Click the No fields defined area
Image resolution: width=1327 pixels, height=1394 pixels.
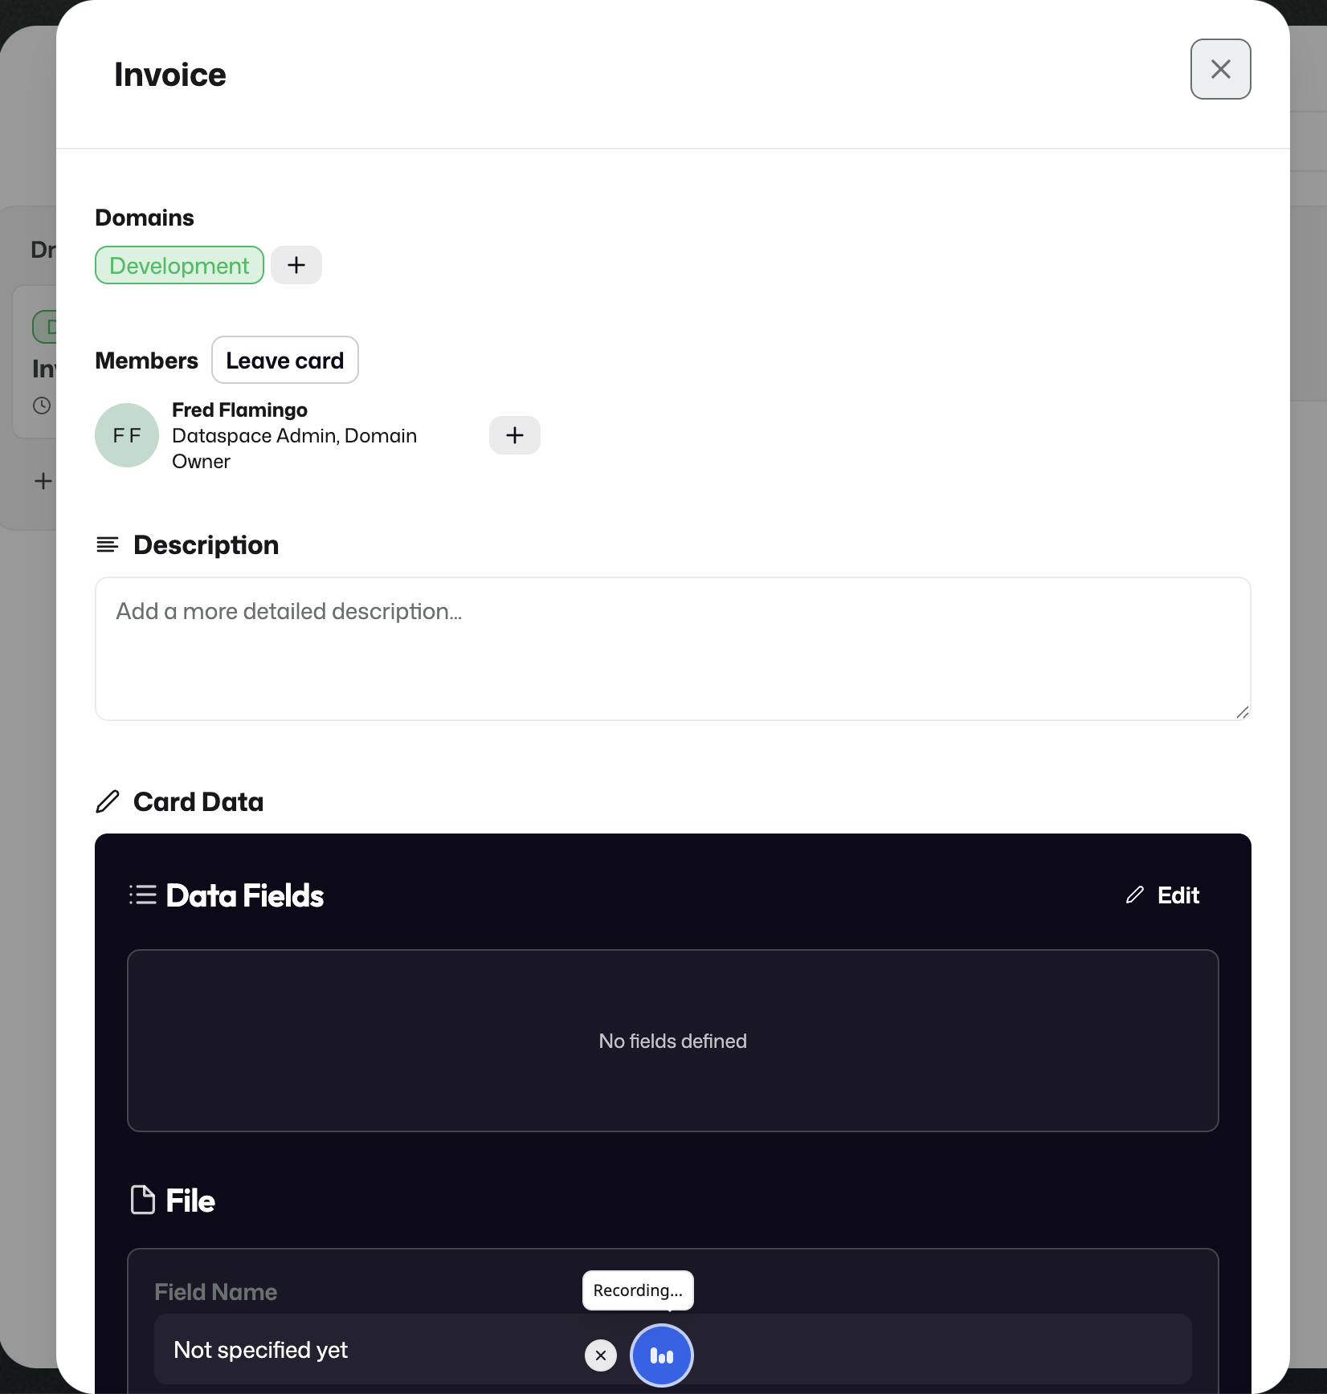673,1041
